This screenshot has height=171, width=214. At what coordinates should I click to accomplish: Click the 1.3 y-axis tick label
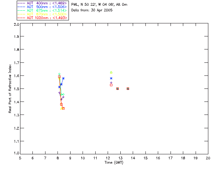[16, 115]
